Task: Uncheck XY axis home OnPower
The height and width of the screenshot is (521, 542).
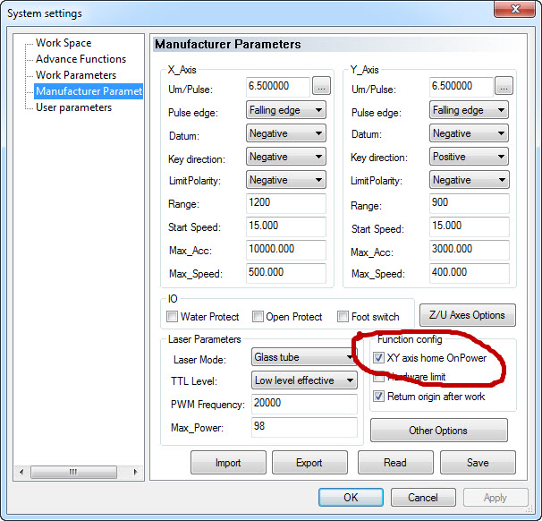Action: point(379,357)
